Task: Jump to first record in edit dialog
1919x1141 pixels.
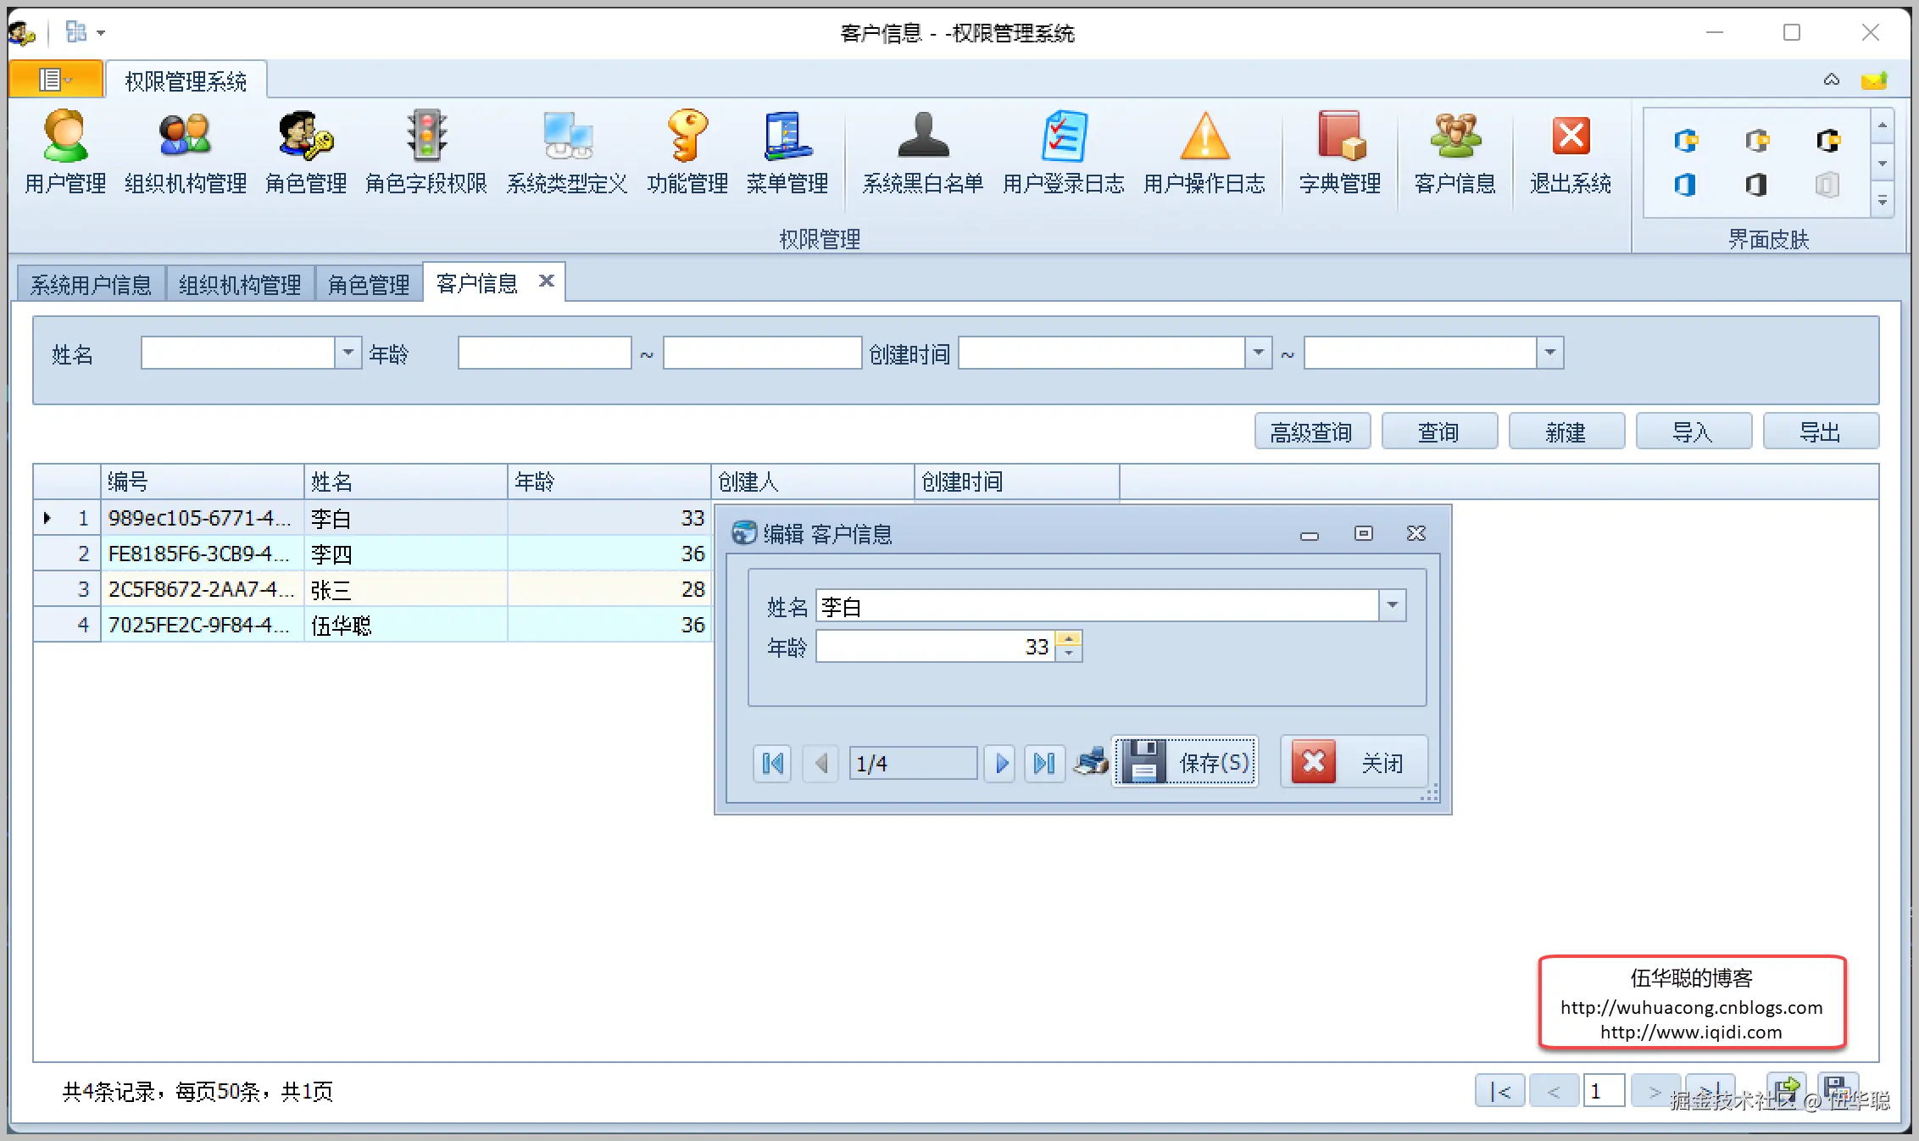Action: (x=772, y=764)
